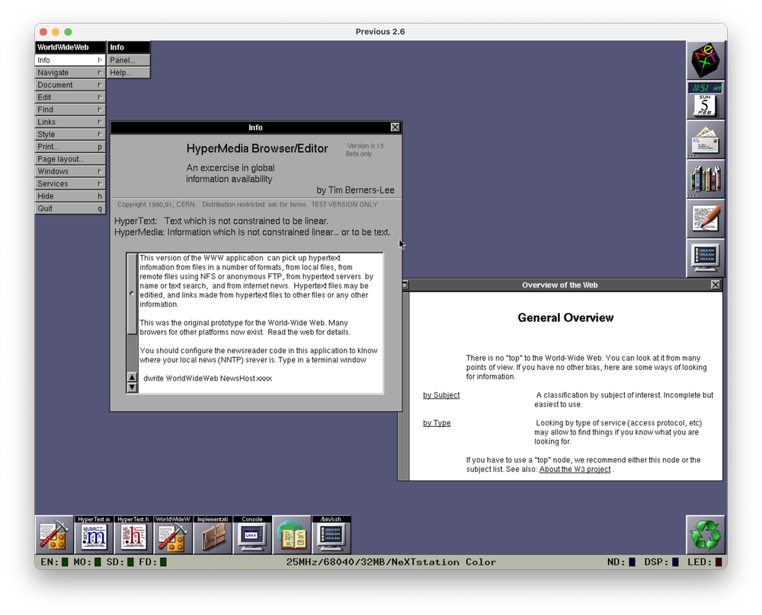Screen dimensions: 762x615
Task: Expand the Navigate submenu
Action: point(70,72)
